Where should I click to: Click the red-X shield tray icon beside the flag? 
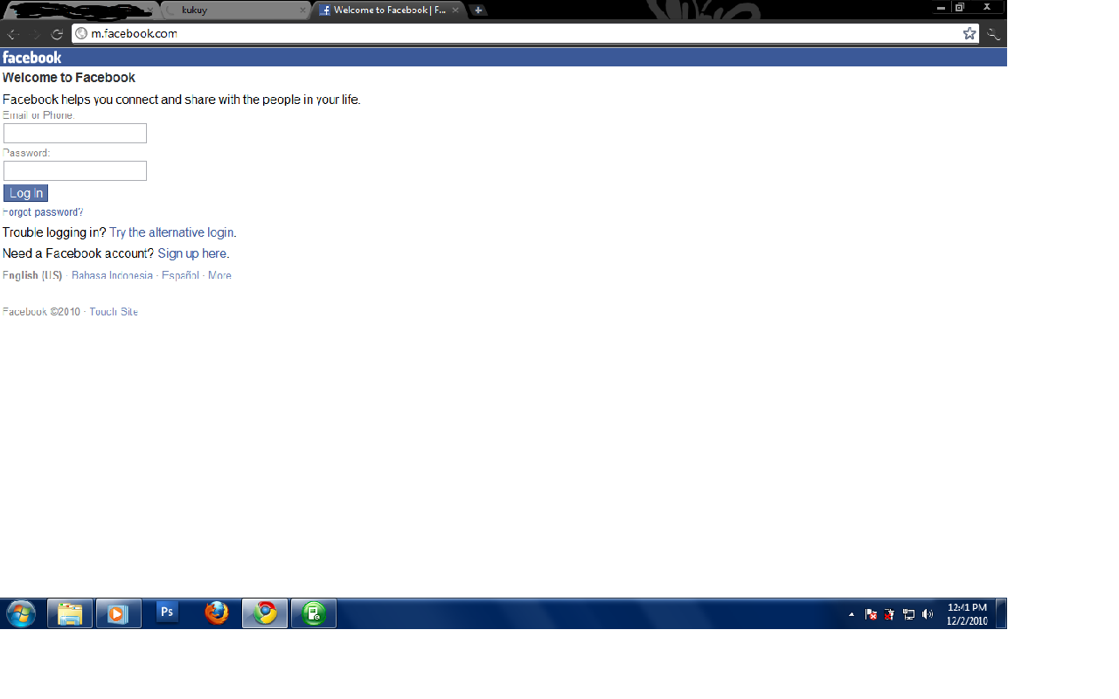point(889,614)
